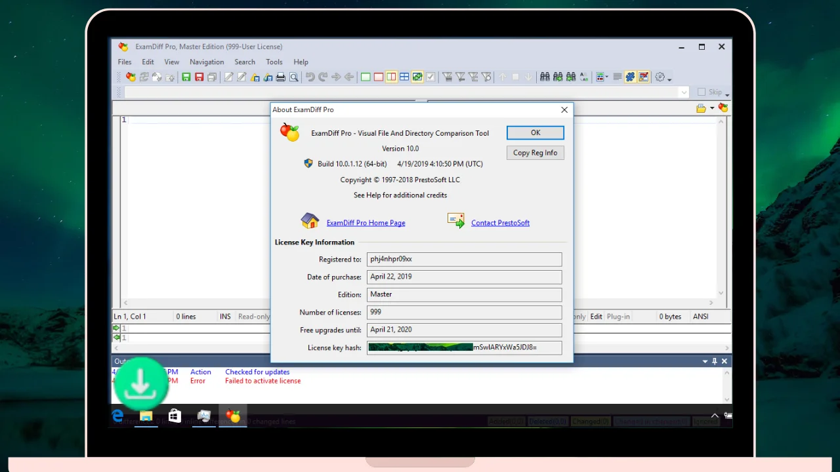The image size is (840, 472).
Task: Toggle the two-pane split view icon
Action: [391, 77]
